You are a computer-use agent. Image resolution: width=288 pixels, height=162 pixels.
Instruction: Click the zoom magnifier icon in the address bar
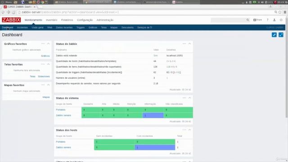pos(276,12)
